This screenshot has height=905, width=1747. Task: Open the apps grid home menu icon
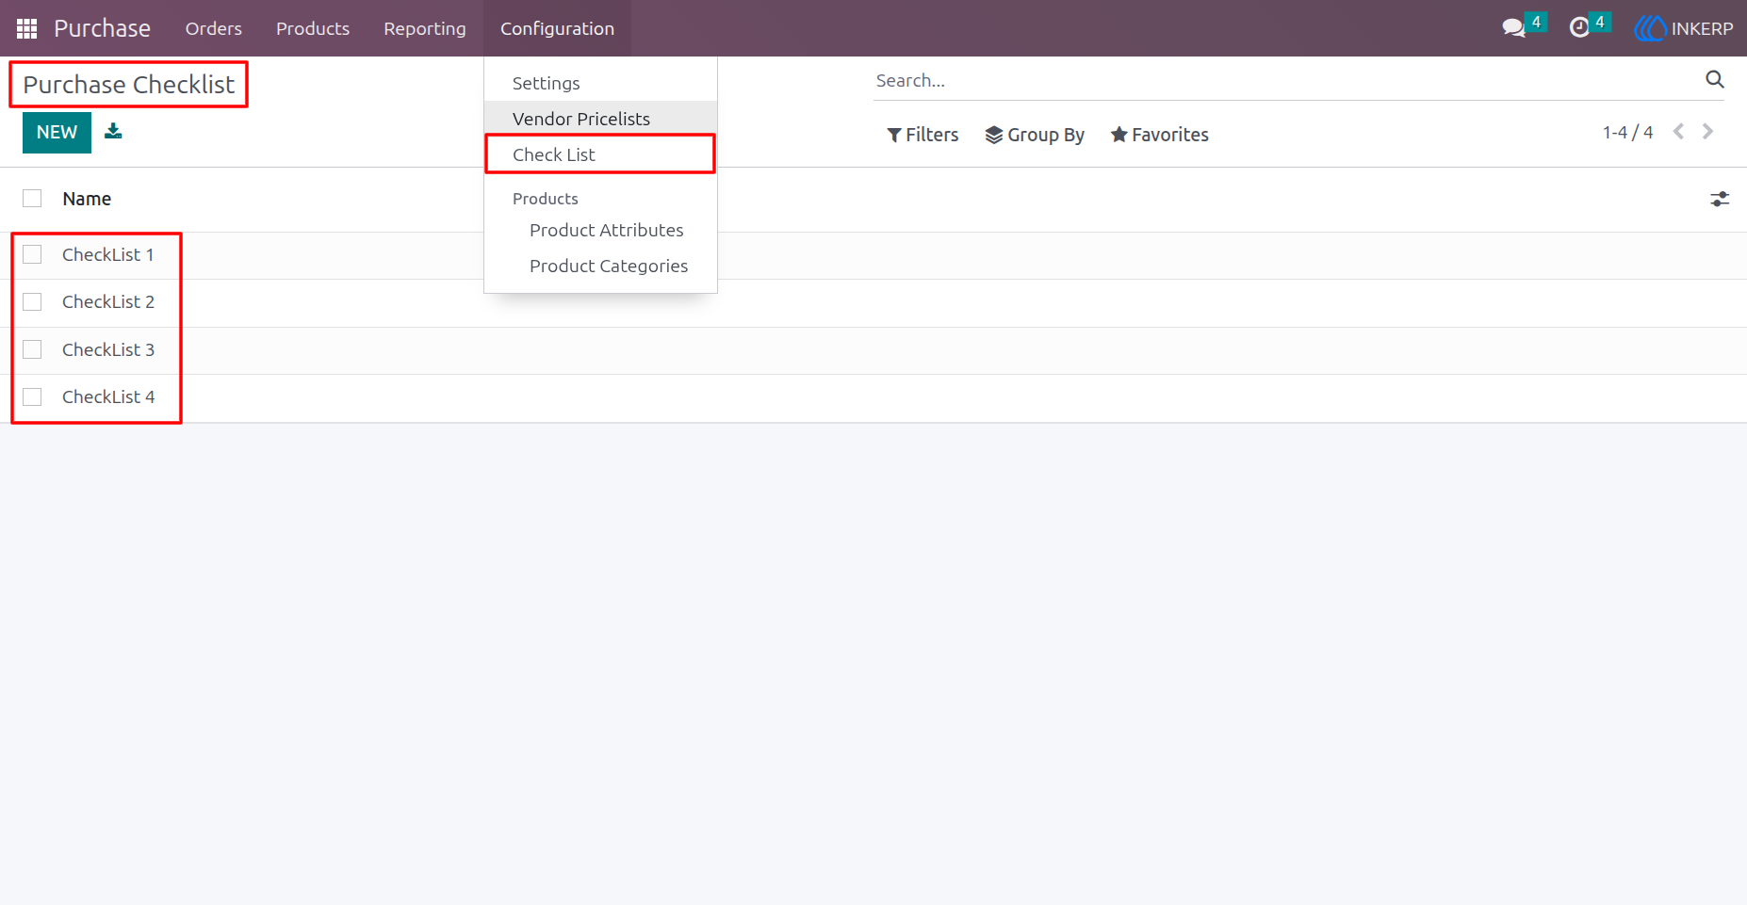tap(26, 28)
